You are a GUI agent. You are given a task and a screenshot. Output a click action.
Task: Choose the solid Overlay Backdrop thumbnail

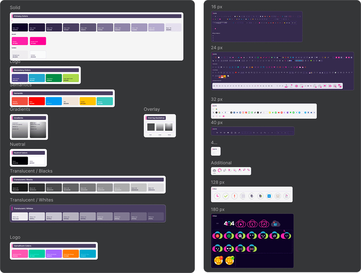pos(151,127)
